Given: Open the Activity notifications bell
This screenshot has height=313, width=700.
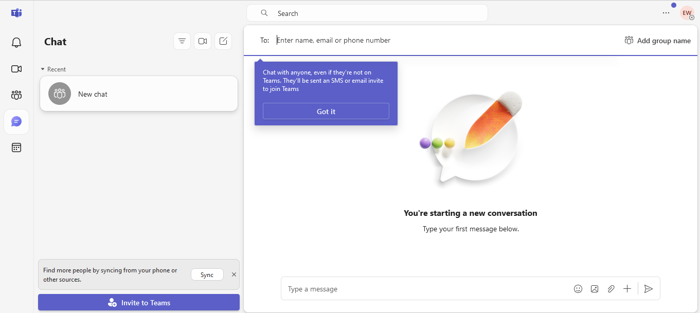Looking at the screenshot, I should (x=16, y=43).
